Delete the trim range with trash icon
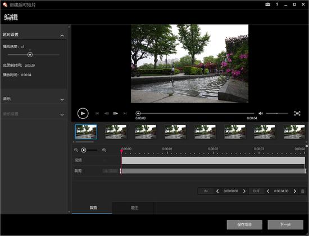 tap(303, 191)
